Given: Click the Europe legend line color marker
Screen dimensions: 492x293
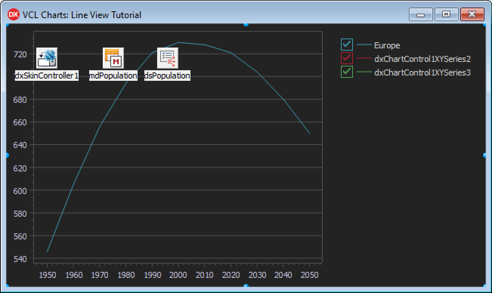Looking at the screenshot, I should pos(364,45).
